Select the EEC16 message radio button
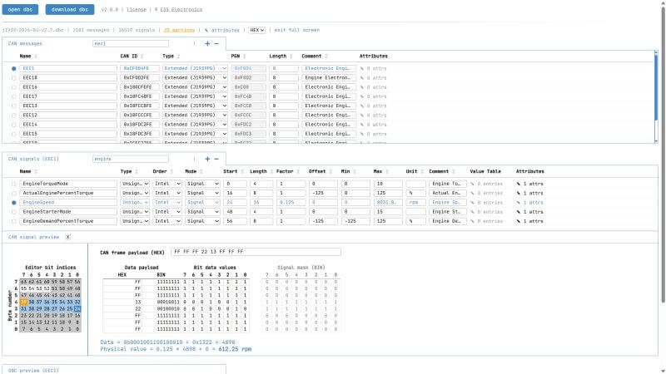666x374 pixels. (x=14, y=87)
